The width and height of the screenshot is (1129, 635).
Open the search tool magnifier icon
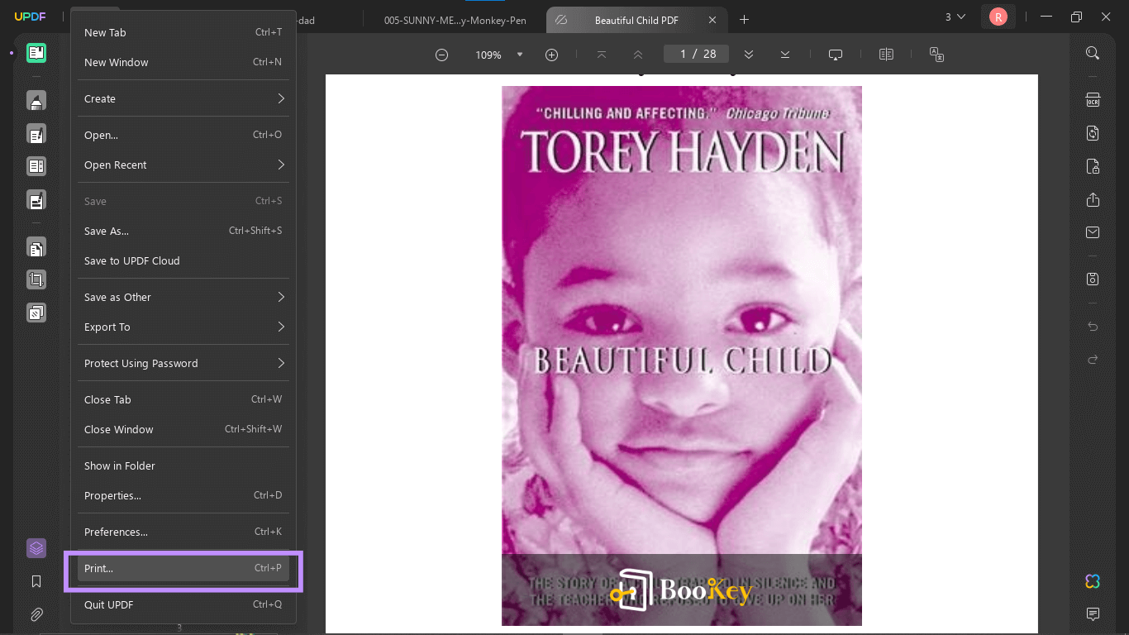click(1093, 53)
